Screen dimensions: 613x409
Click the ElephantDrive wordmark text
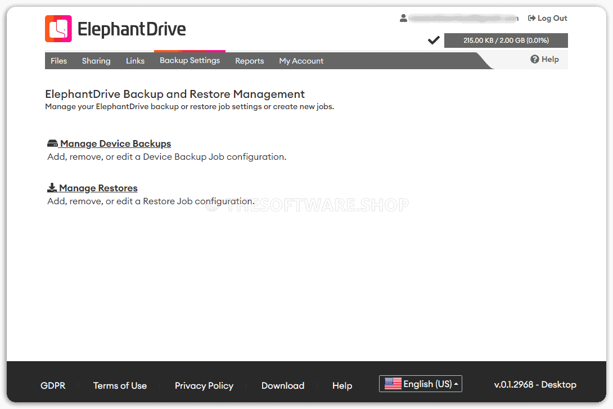[132, 29]
